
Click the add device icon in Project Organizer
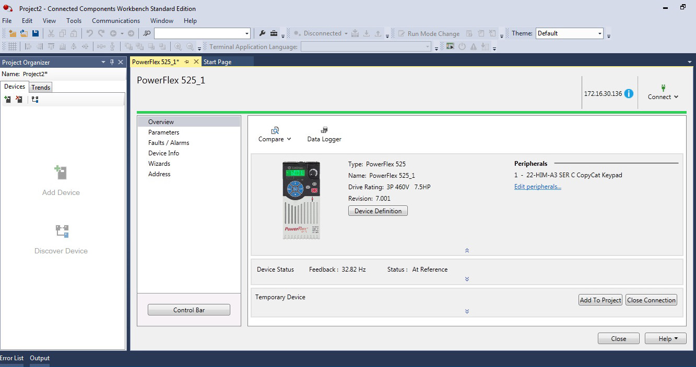7,99
